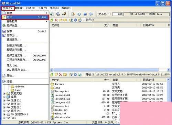Click the 大小总计 size field
The height and width of the screenshot is (125, 172).
click(x=118, y=14)
